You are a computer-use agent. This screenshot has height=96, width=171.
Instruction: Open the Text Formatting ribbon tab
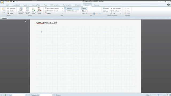click(x=67, y=5)
